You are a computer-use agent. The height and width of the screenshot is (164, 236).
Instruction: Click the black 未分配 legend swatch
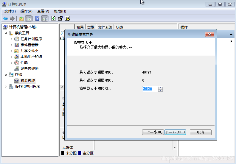coord(63,153)
